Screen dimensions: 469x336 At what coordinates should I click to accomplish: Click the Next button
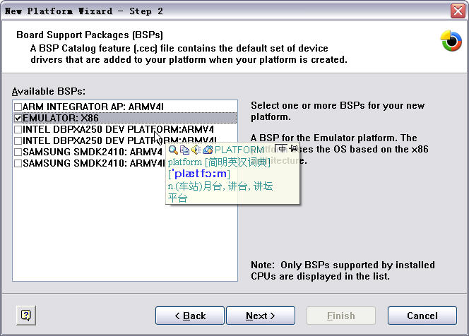tap(261, 316)
